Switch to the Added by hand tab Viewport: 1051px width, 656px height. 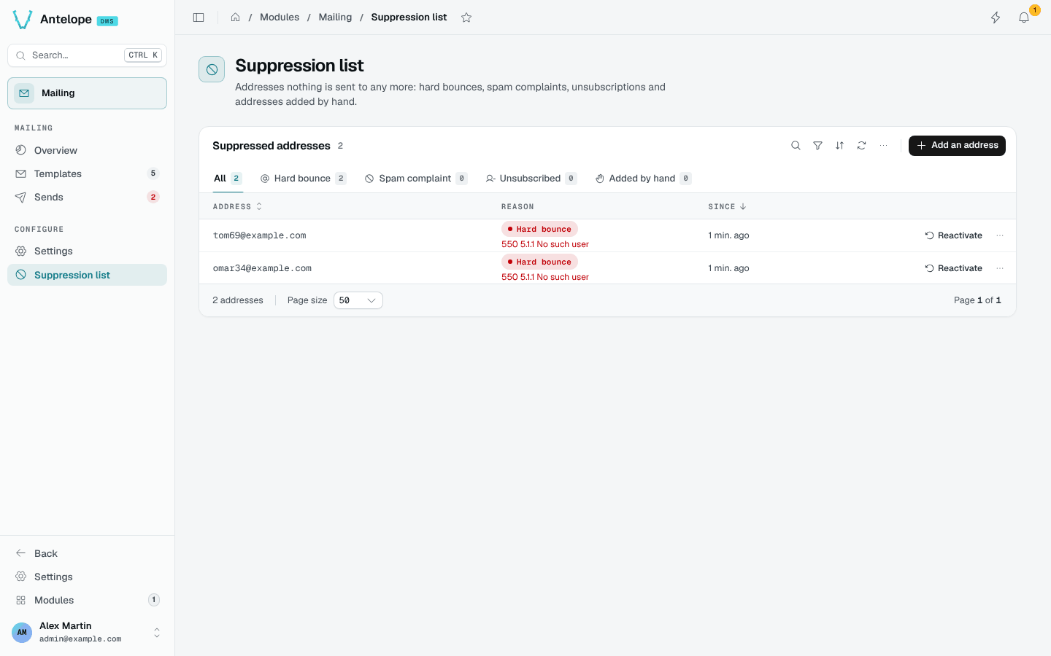click(x=643, y=179)
